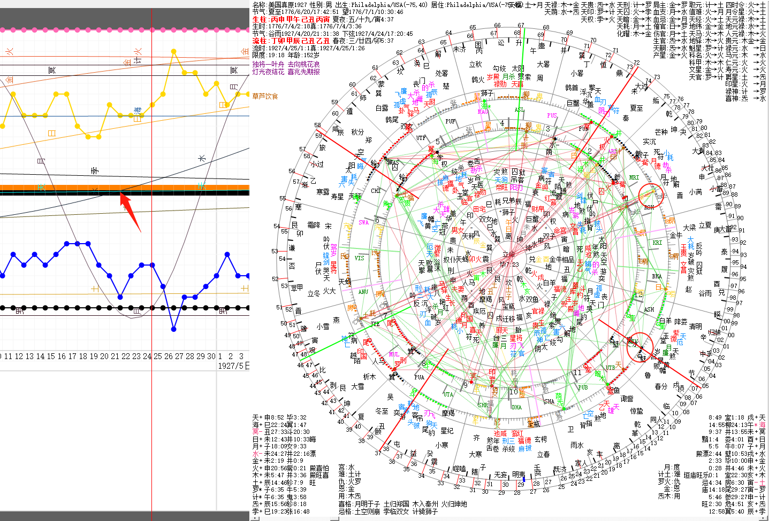Click the lower red circle marker on the chart
Image resolution: width=769 pixels, height=521 pixels.
coord(640,346)
